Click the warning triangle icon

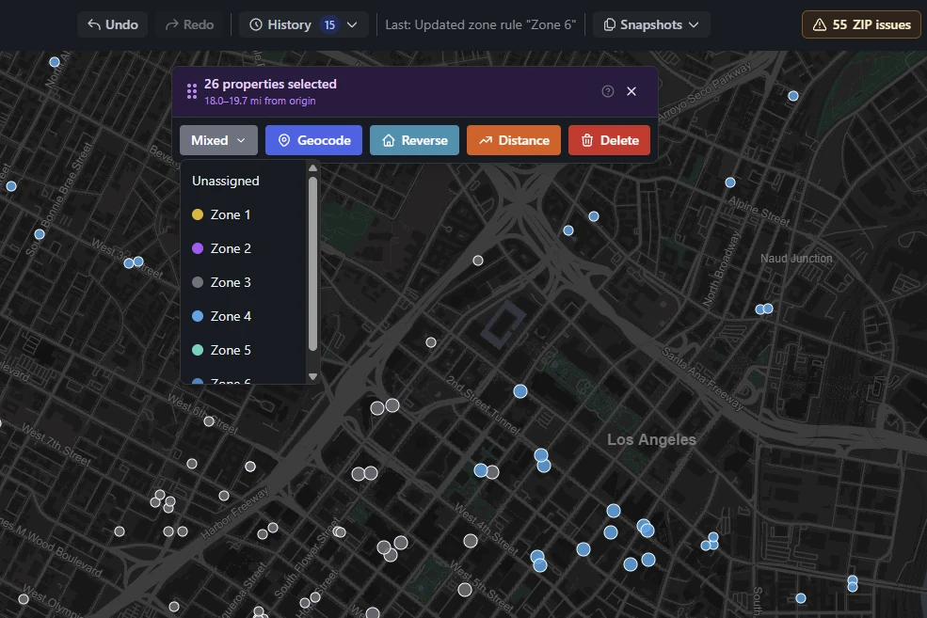click(x=820, y=24)
